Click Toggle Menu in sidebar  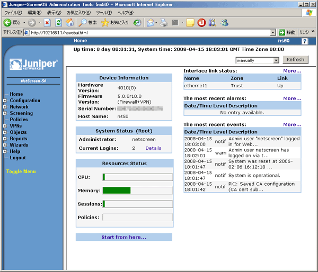(x=21, y=171)
